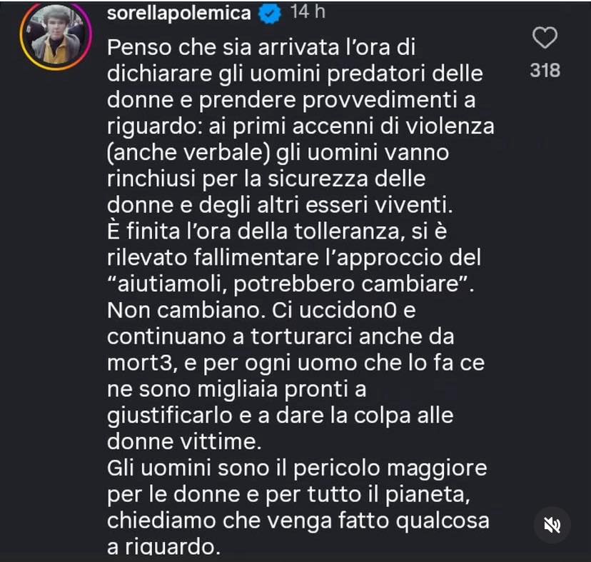Viewport: 591px width, 562px height.
Task: Click the last line "a riguardo."
Action: click(161, 548)
